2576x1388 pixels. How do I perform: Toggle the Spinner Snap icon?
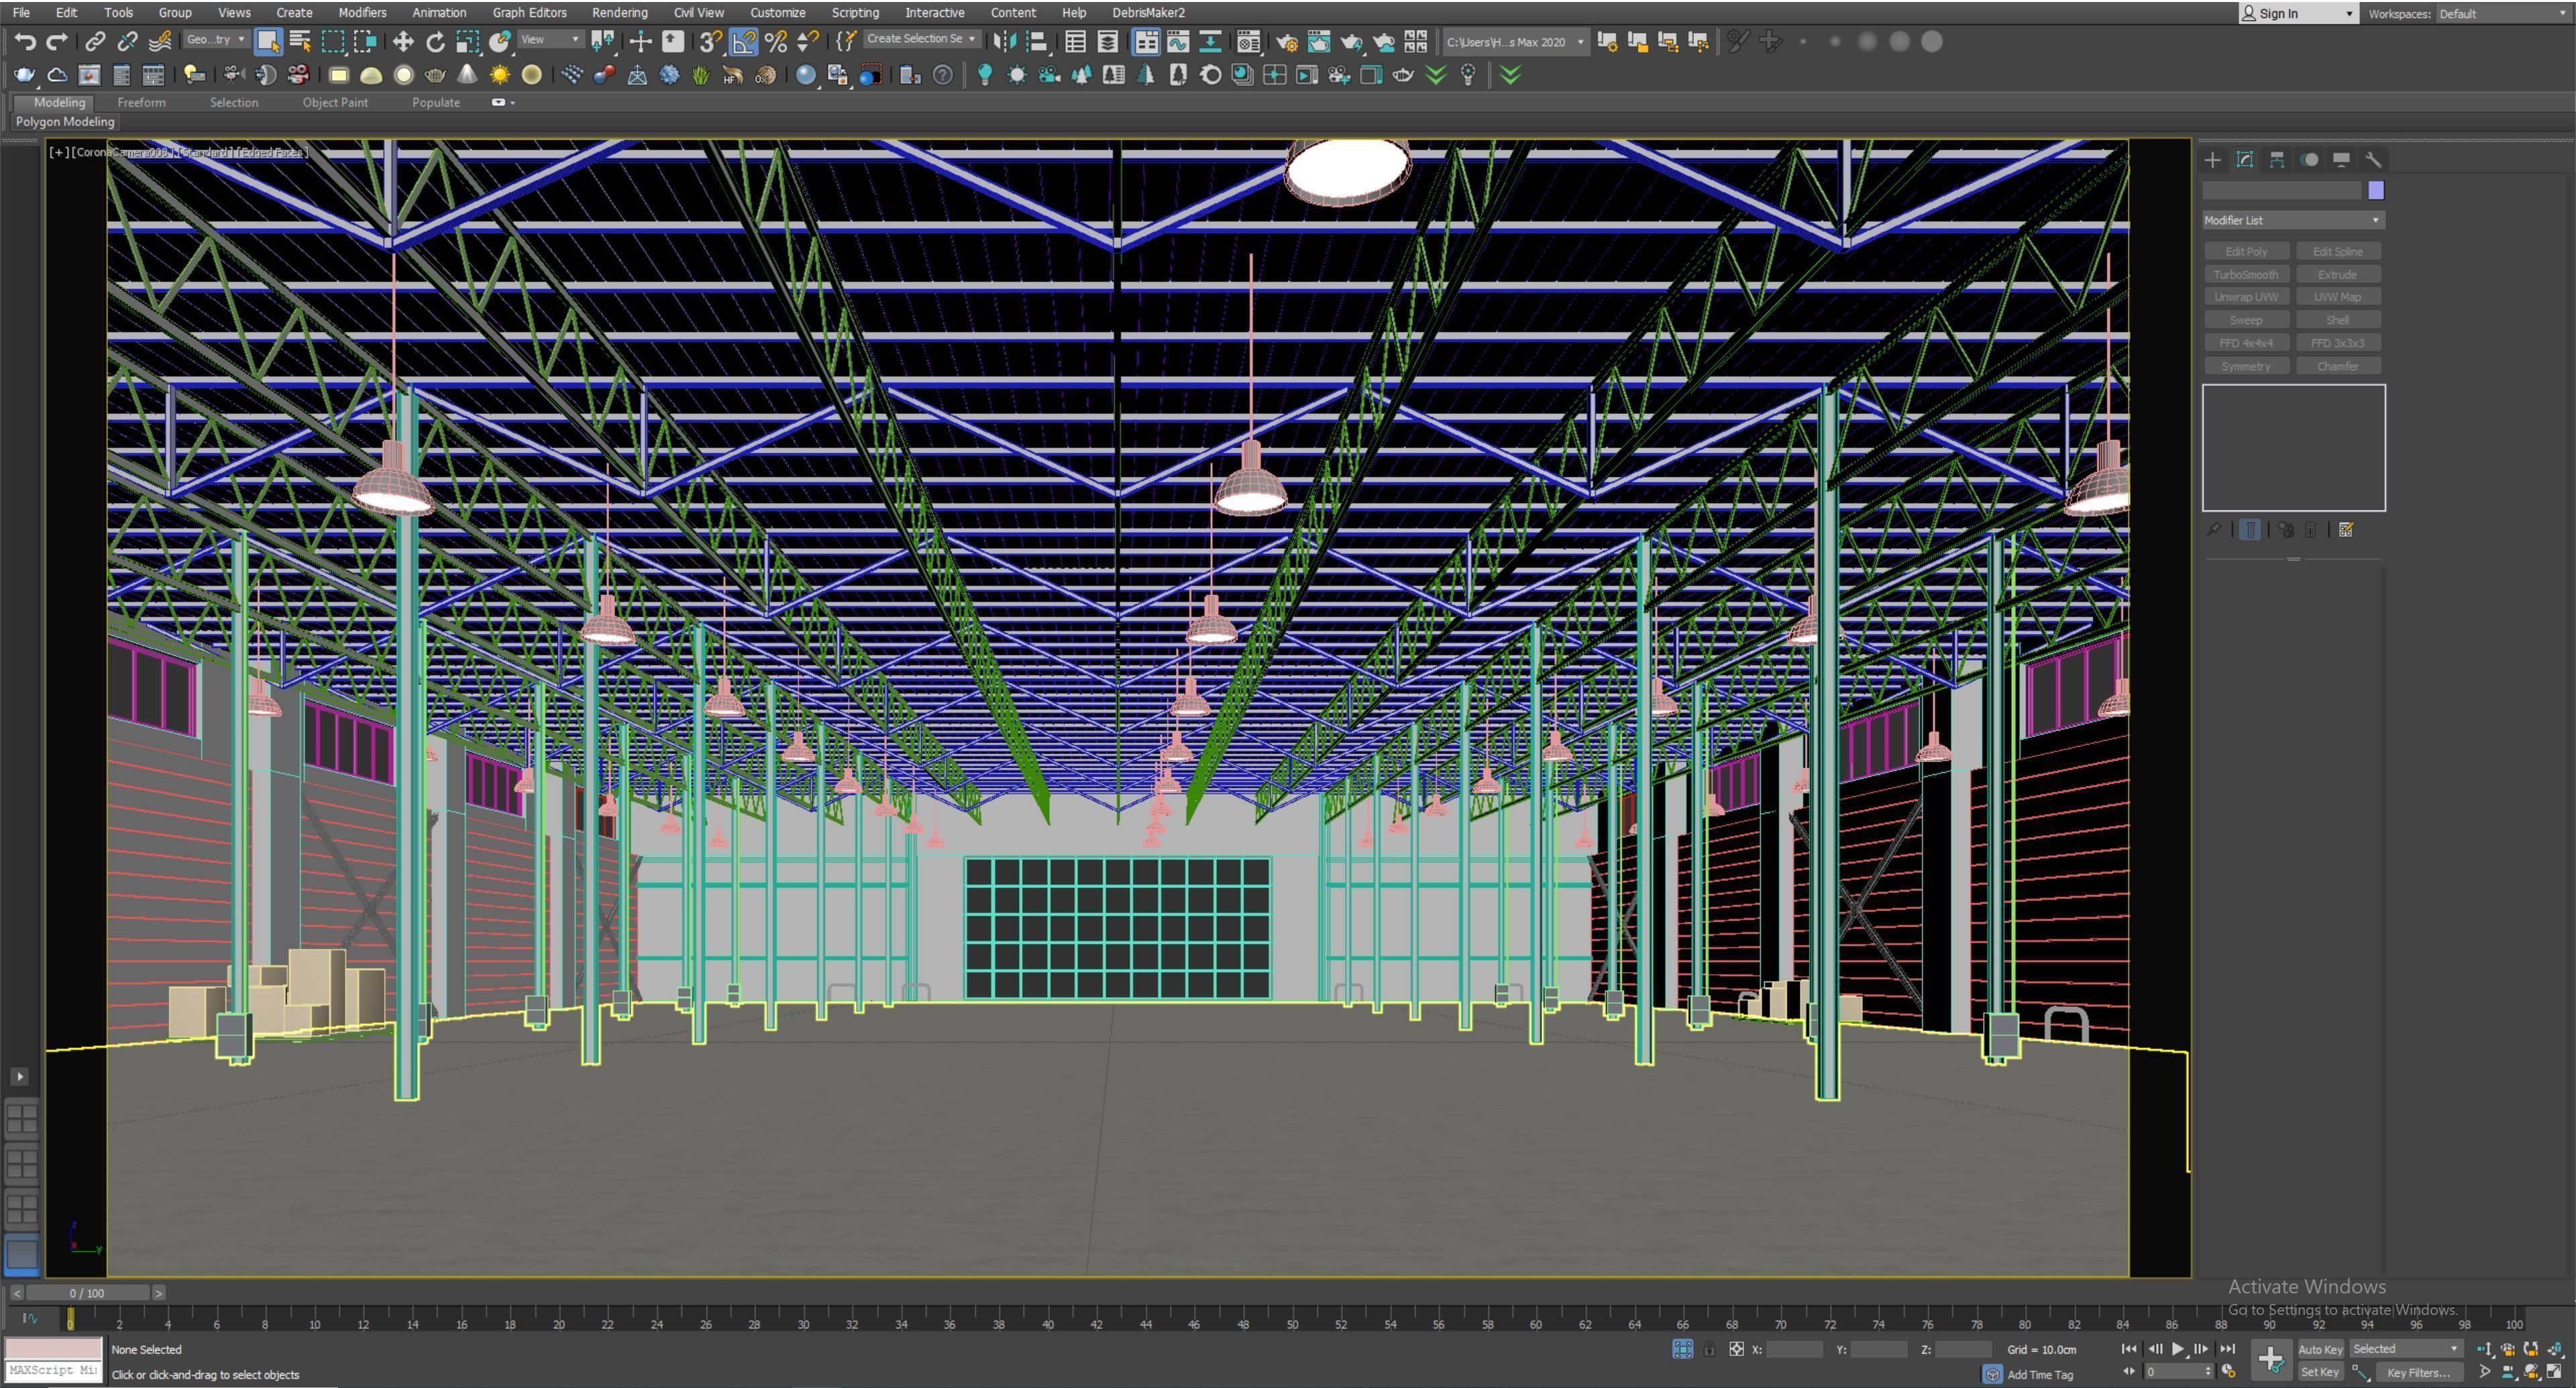click(807, 42)
